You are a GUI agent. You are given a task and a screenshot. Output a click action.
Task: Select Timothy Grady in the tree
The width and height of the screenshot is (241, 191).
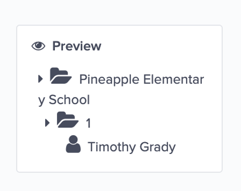132,147
